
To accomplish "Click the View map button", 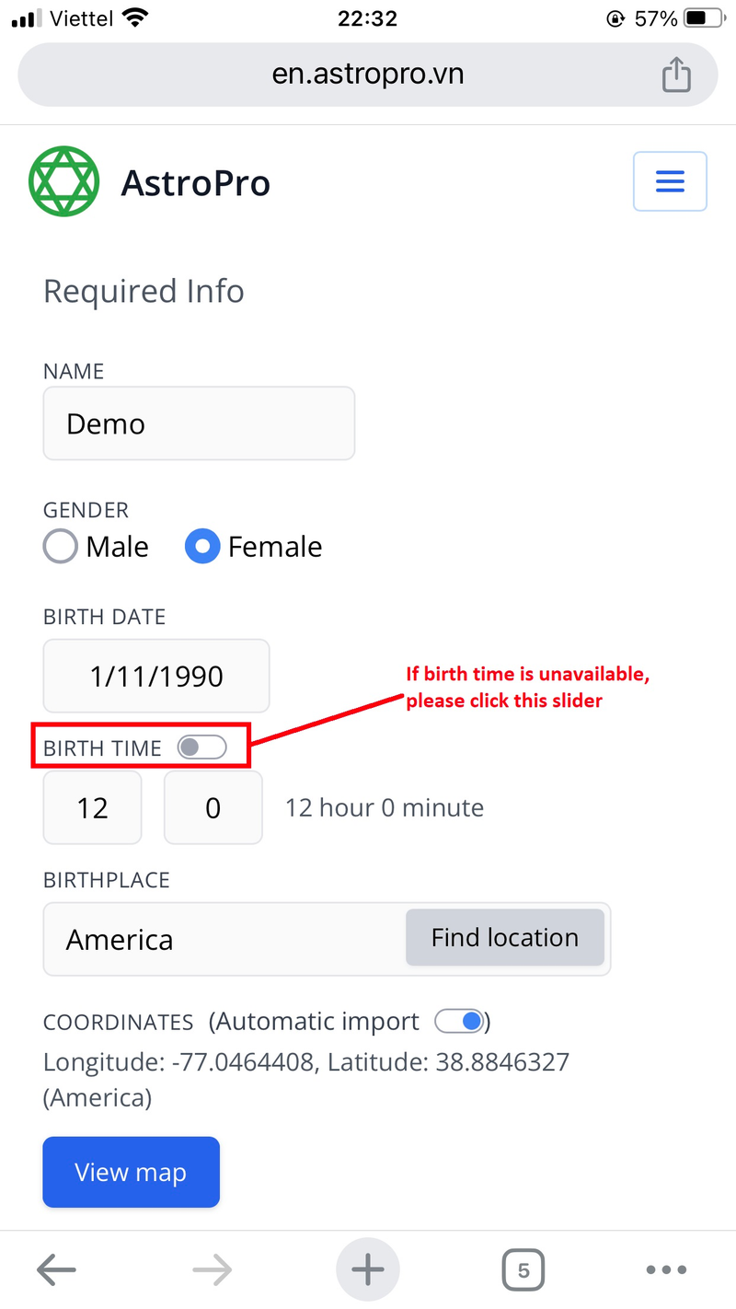I will coord(131,1172).
